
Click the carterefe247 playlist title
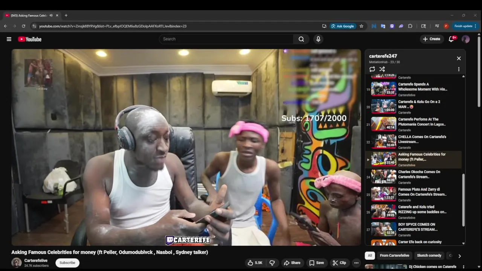(383, 56)
